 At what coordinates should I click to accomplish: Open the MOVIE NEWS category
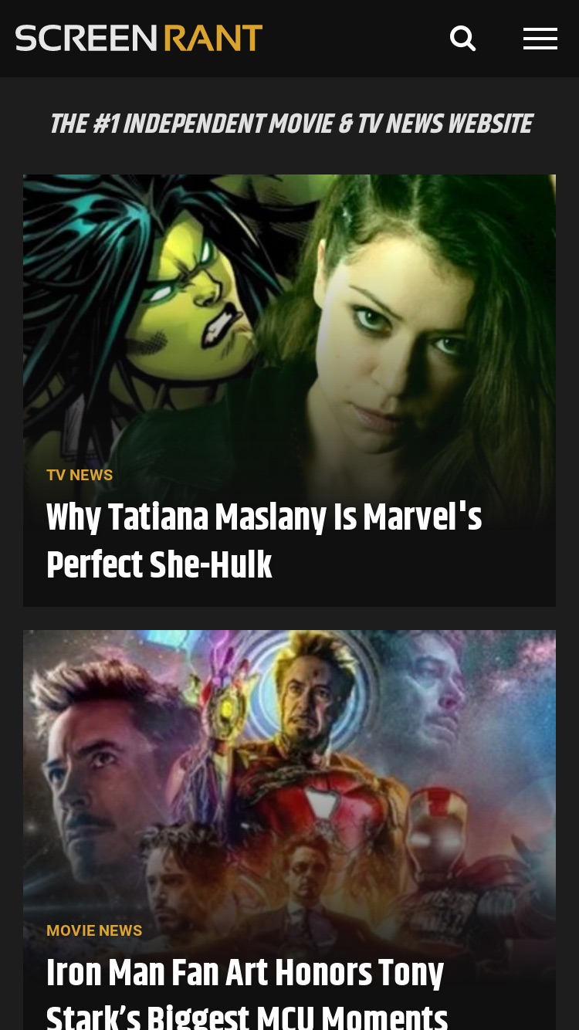pos(94,930)
